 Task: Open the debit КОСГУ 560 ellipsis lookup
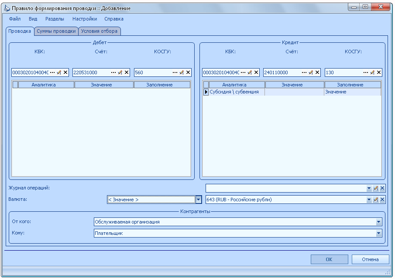point(175,72)
